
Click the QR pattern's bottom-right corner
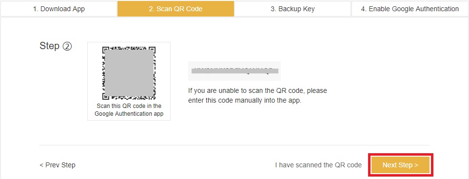tap(153, 97)
